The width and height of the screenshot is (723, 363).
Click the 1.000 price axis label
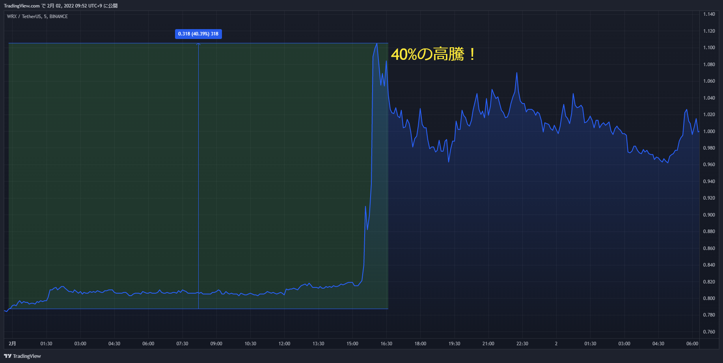pyautogui.click(x=709, y=131)
